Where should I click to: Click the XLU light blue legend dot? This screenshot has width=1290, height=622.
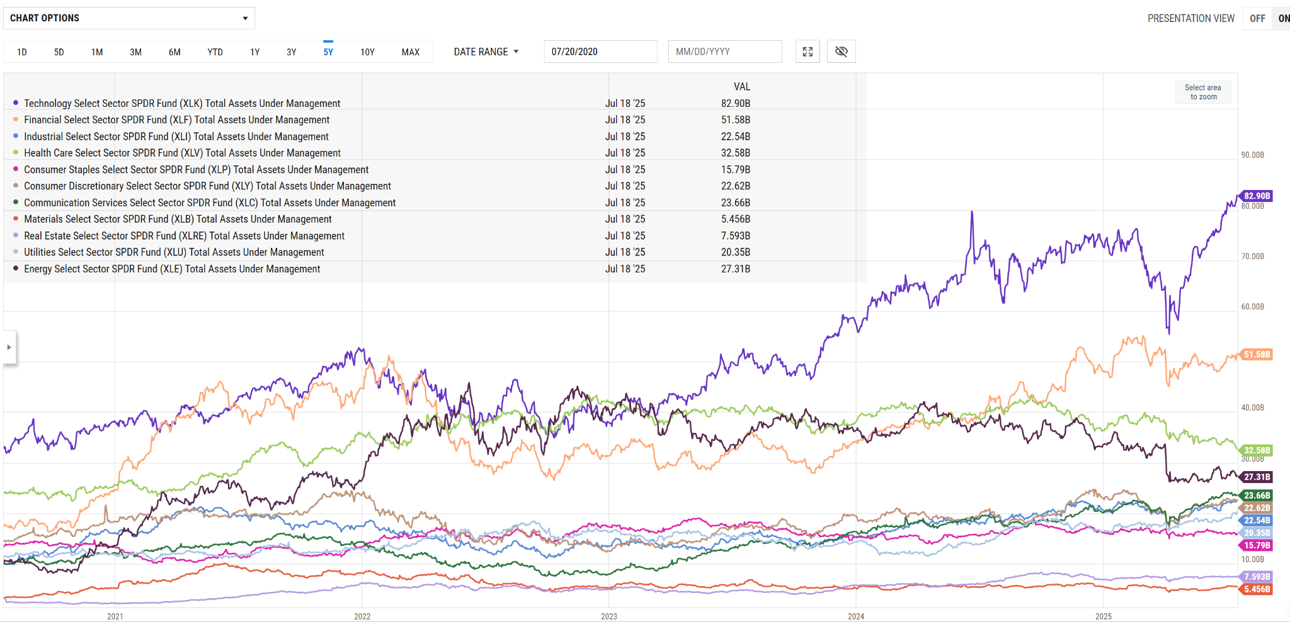(16, 252)
